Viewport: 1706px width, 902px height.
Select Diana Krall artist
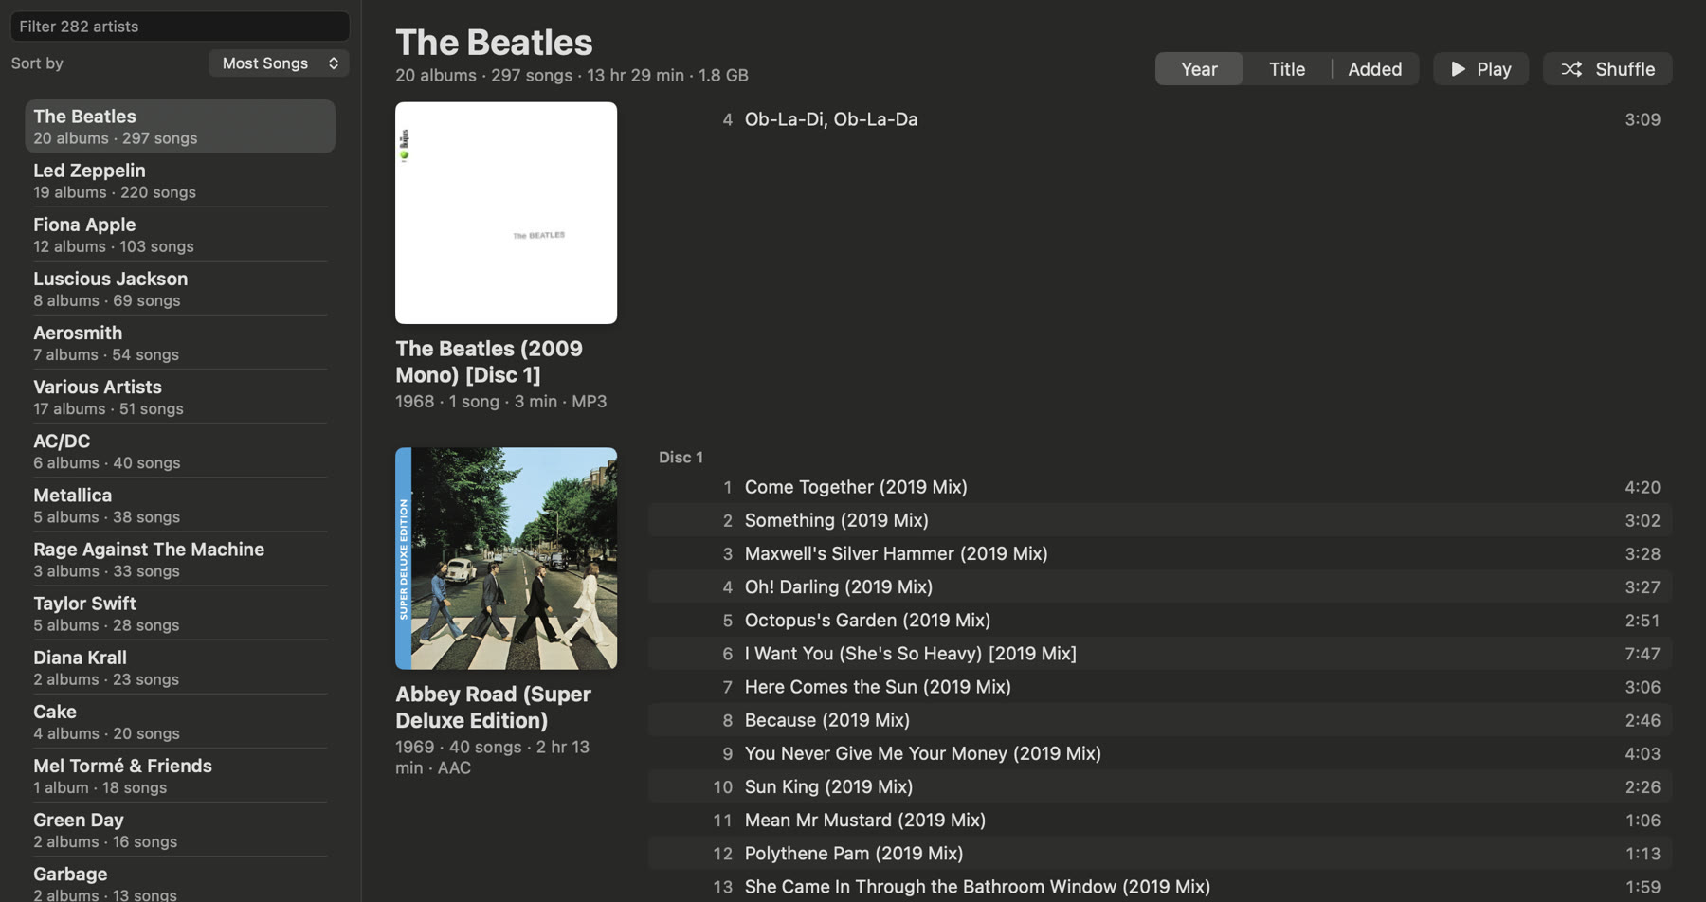180,666
